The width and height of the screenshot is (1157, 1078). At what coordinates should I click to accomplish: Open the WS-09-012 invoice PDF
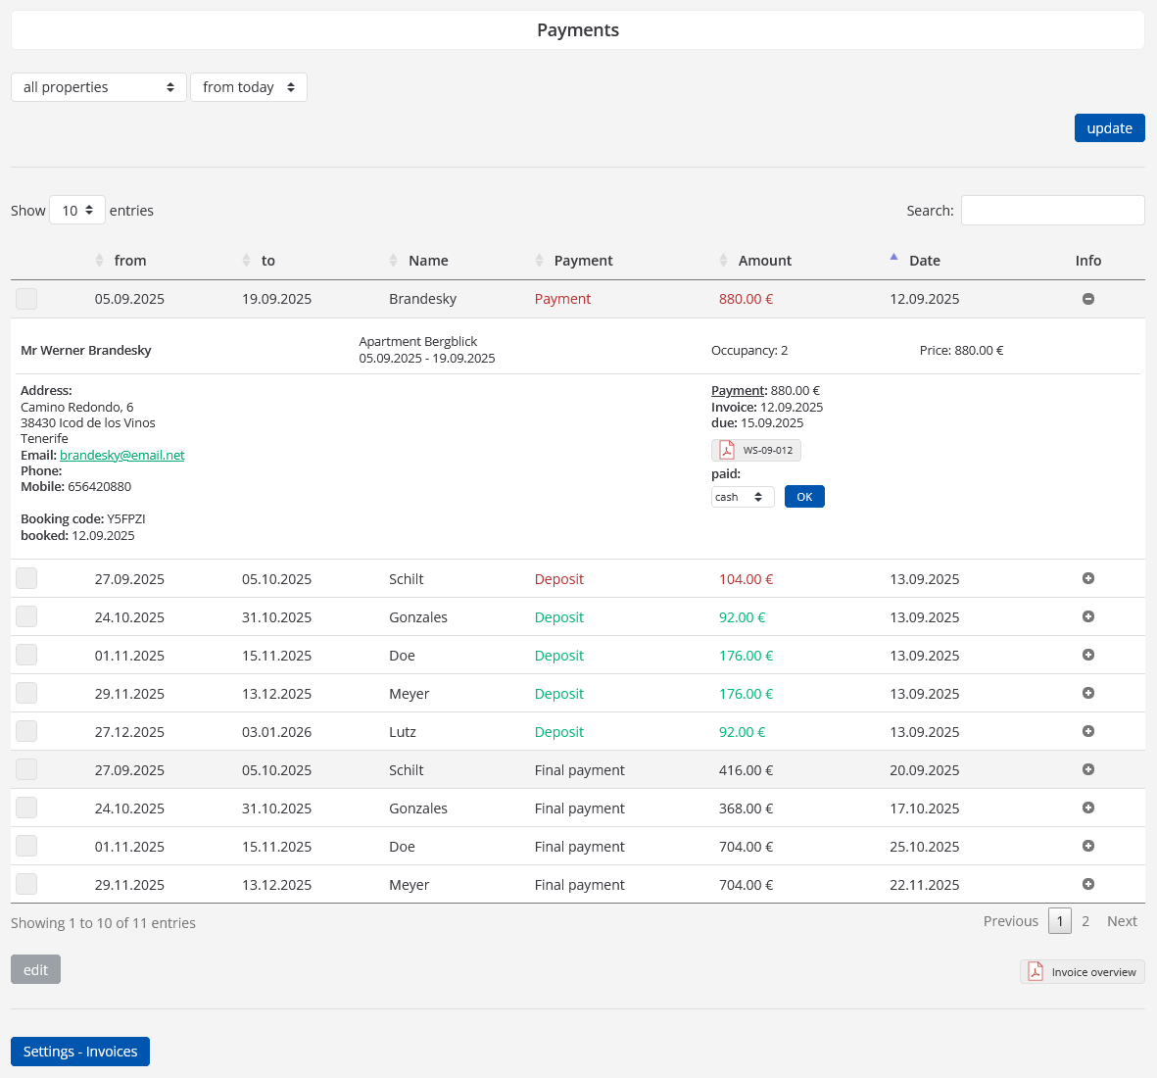point(755,450)
